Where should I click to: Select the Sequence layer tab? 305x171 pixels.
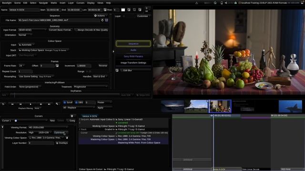tap(133, 44)
